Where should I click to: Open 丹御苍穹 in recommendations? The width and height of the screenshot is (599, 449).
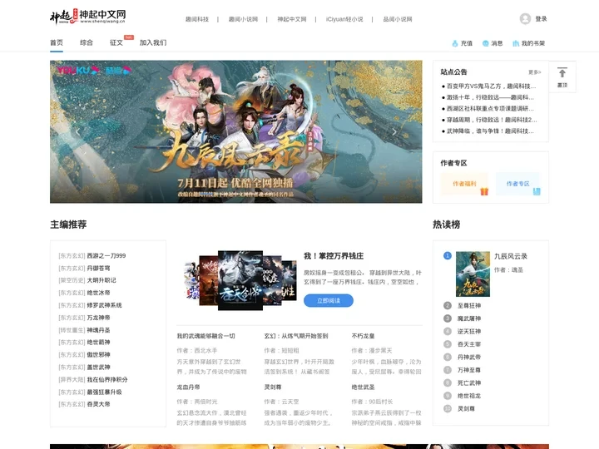pyautogui.click(x=98, y=268)
